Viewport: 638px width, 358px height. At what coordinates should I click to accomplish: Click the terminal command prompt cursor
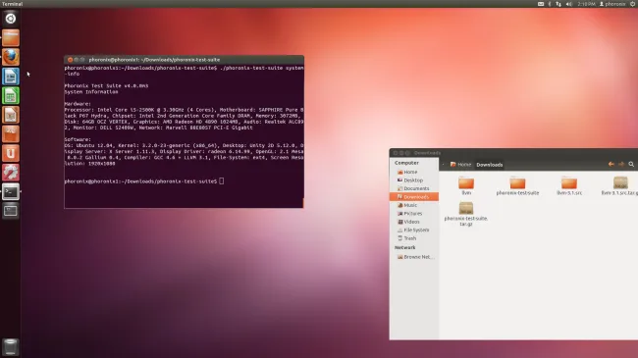point(222,181)
